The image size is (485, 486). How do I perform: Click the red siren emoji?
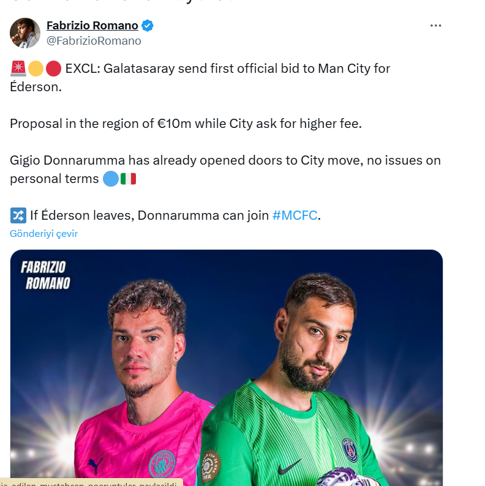click(x=18, y=69)
